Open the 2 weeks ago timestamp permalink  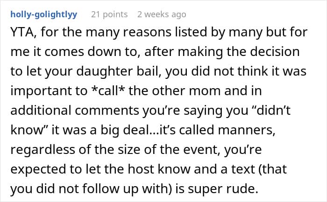click(x=162, y=14)
